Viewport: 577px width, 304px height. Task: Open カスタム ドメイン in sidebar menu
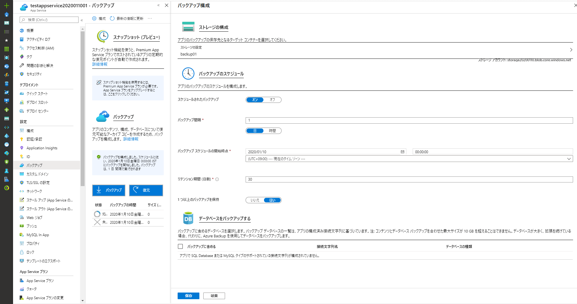point(37,174)
